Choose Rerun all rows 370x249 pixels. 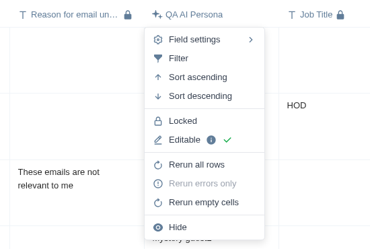coord(205,164)
